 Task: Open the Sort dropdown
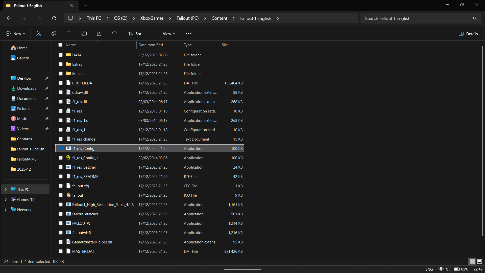(x=137, y=33)
